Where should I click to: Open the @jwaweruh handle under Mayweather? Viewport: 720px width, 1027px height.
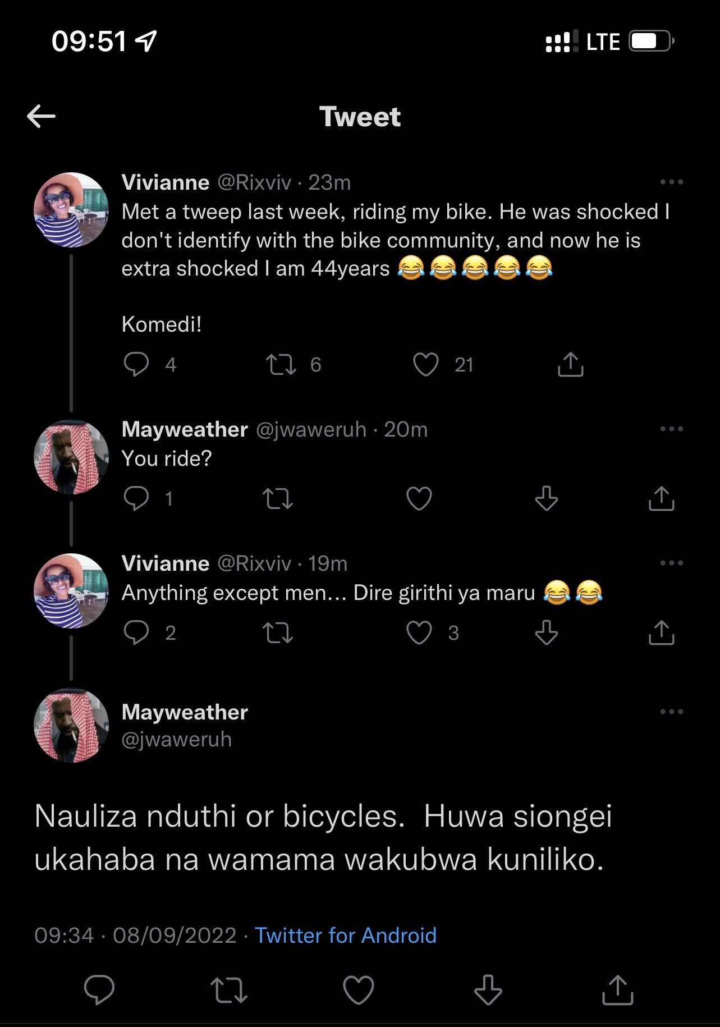[176, 739]
